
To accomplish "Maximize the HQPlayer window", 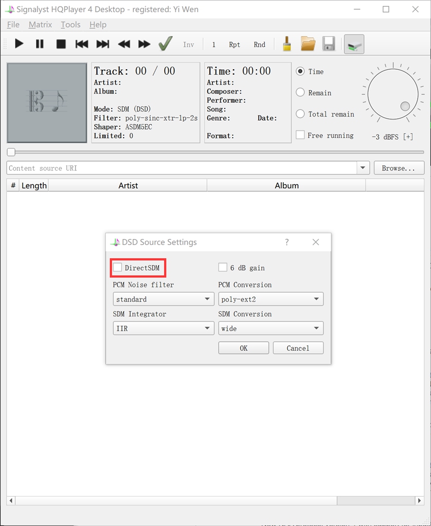I will tap(386, 9).
